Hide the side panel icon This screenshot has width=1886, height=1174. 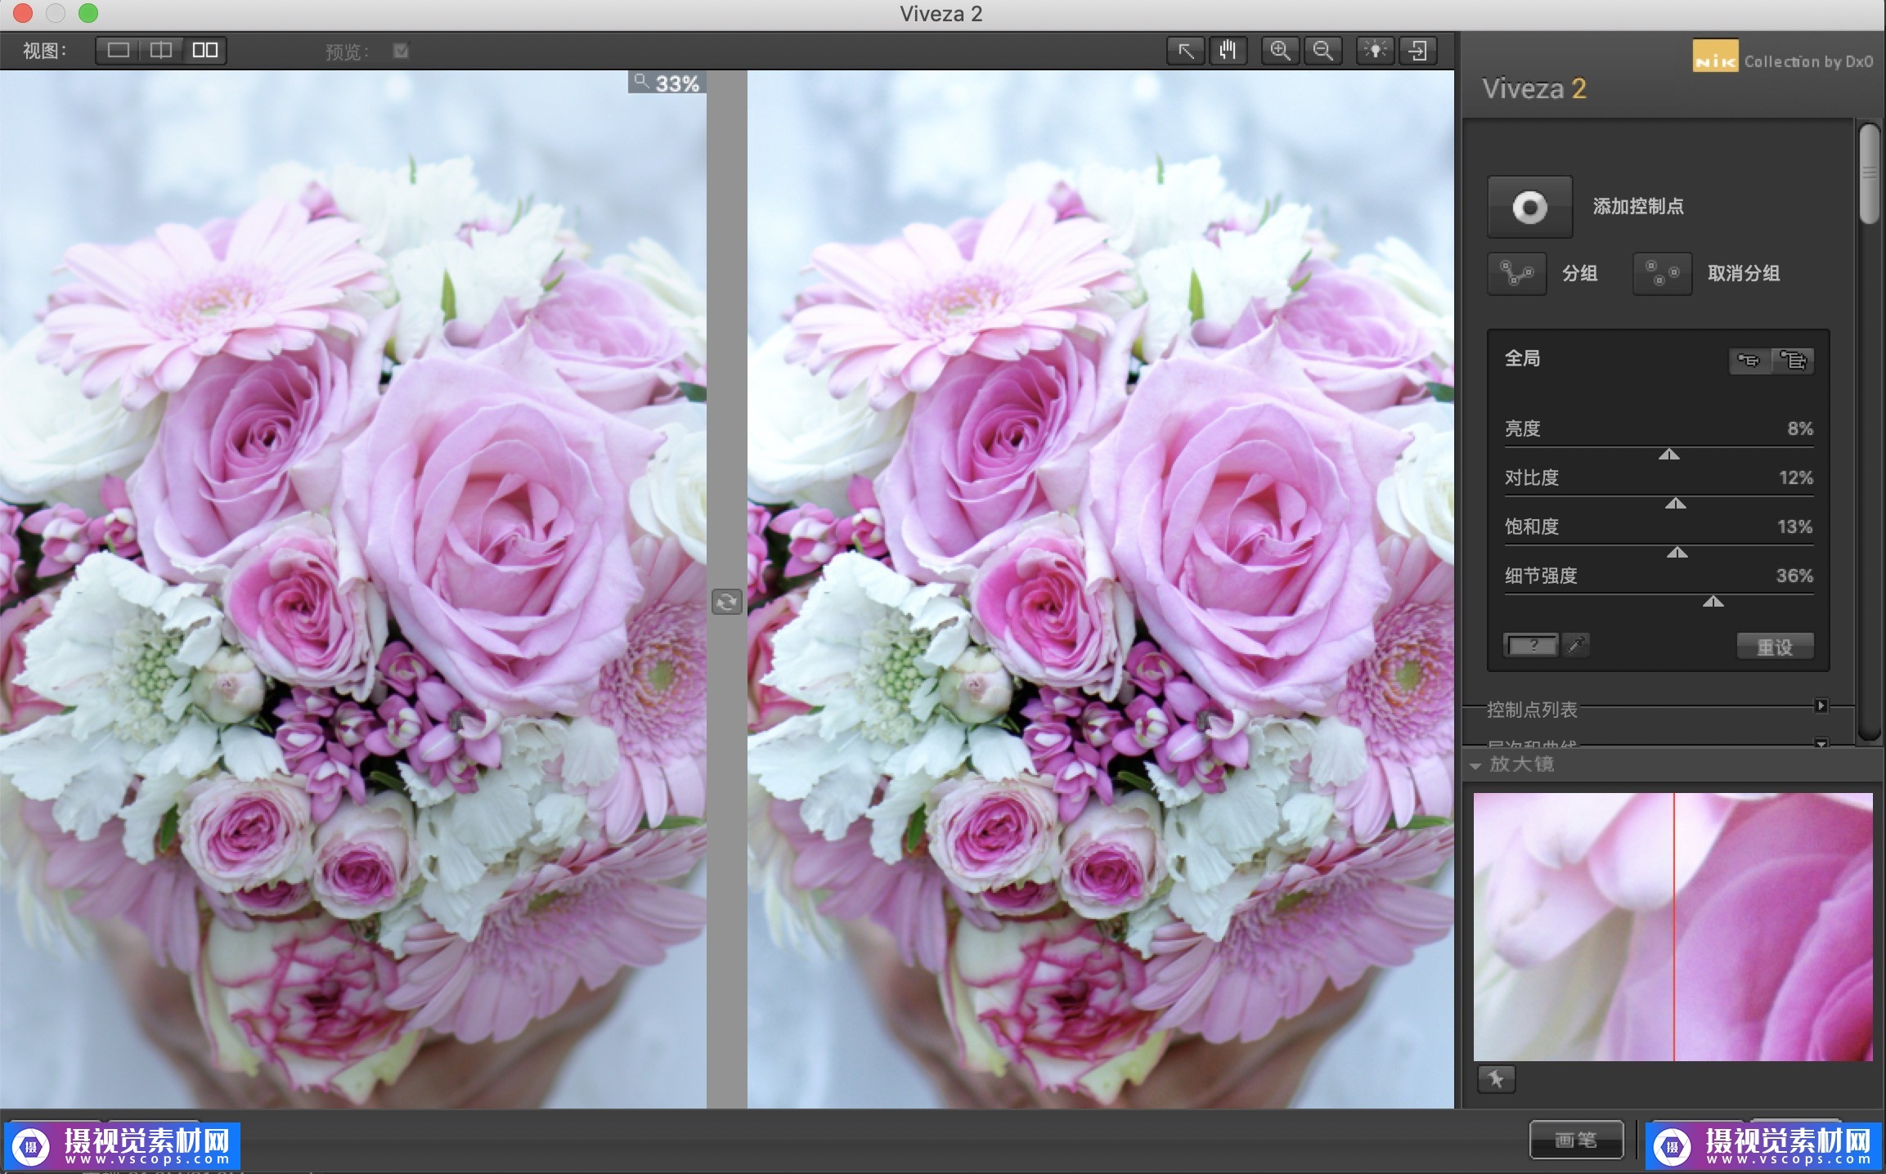click(x=1417, y=51)
